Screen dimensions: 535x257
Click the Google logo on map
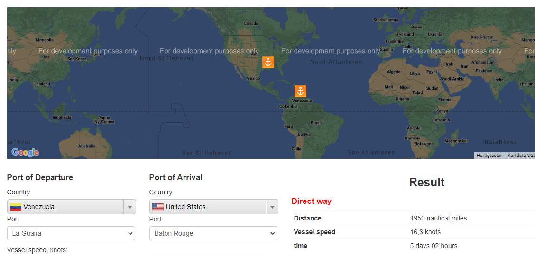(x=25, y=152)
